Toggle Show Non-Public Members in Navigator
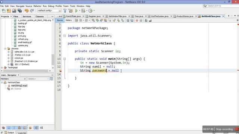 click(x=19, y=128)
